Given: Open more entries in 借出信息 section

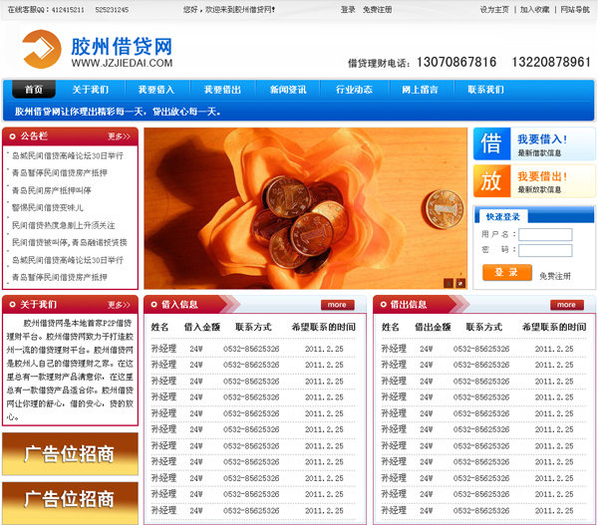Looking at the screenshot, I should coord(565,305).
